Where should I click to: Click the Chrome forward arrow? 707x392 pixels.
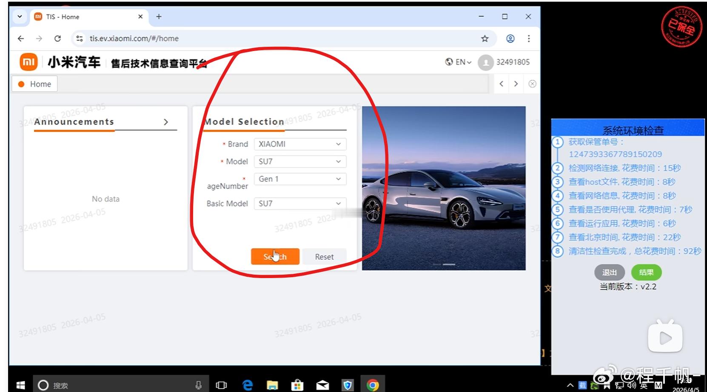click(39, 39)
